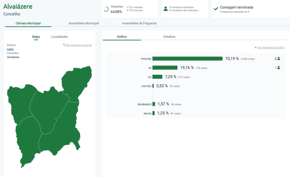Click the mandate person icon in the PS row
Screen dimensions: 292x177
point(279,68)
